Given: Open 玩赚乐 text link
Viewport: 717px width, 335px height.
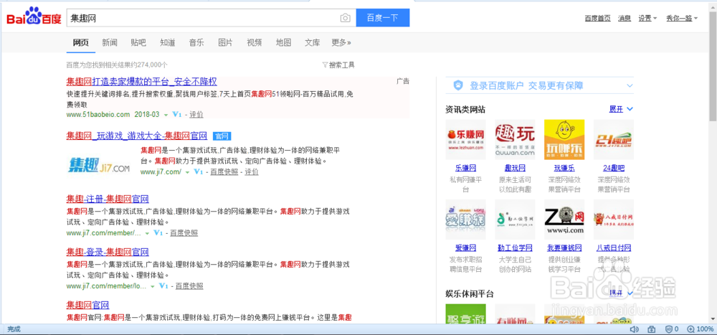Looking at the screenshot, I should coord(564,168).
